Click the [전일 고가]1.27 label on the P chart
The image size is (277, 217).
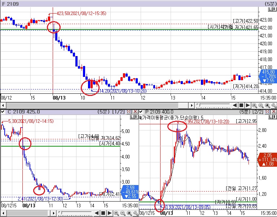[x=241, y=188]
